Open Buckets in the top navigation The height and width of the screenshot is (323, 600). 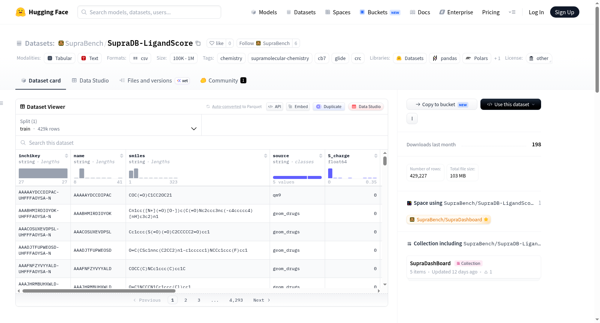click(x=380, y=12)
